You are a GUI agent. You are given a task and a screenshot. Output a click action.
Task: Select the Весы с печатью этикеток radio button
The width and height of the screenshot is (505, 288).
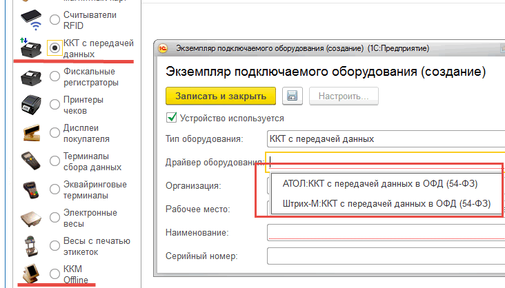click(x=55, y=246)
